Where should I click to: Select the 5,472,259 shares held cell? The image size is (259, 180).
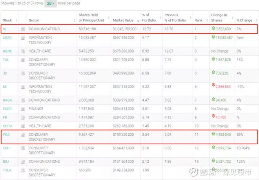click(x=86, y=51)
